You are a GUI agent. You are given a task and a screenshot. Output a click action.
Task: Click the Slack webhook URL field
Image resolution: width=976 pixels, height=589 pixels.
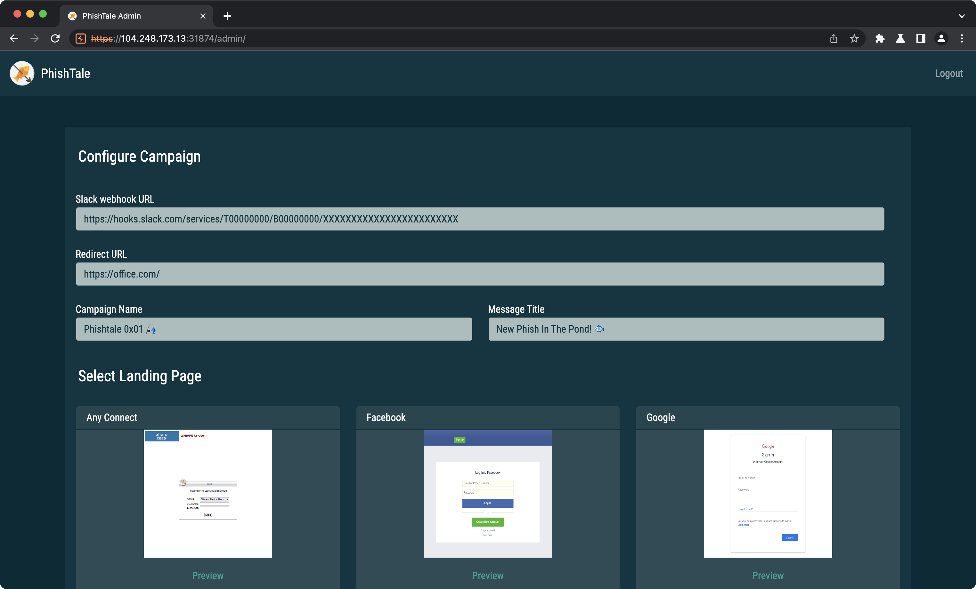pos(480,219)
